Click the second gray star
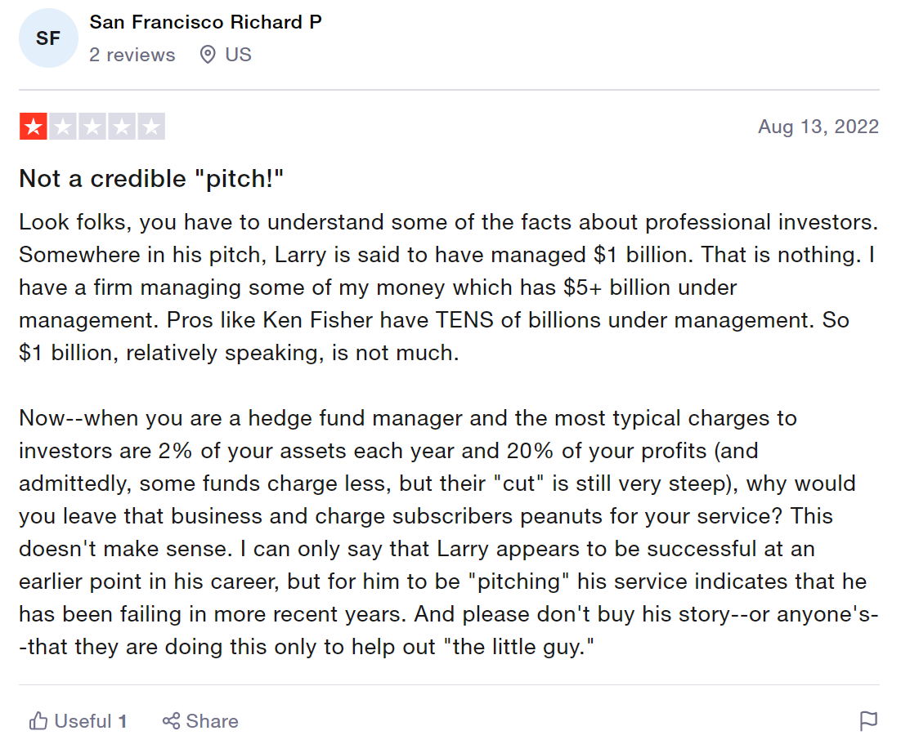Viewport: 901px width, 753px height. coord(63,127)
